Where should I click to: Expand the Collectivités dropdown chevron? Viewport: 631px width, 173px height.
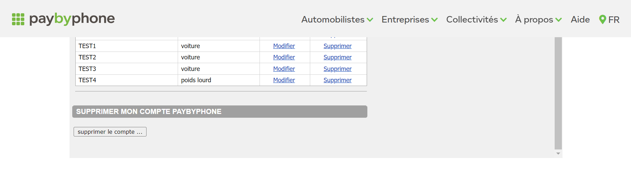pyautogui.click(x=503, y=20)
